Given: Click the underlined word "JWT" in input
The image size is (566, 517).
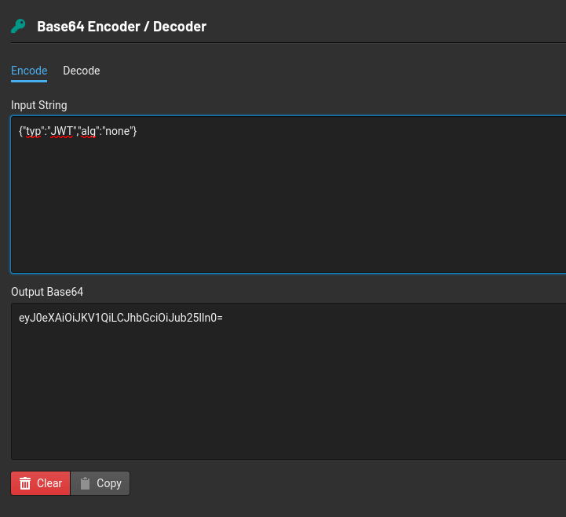Looking at the screenshot, I should (62, 131).
